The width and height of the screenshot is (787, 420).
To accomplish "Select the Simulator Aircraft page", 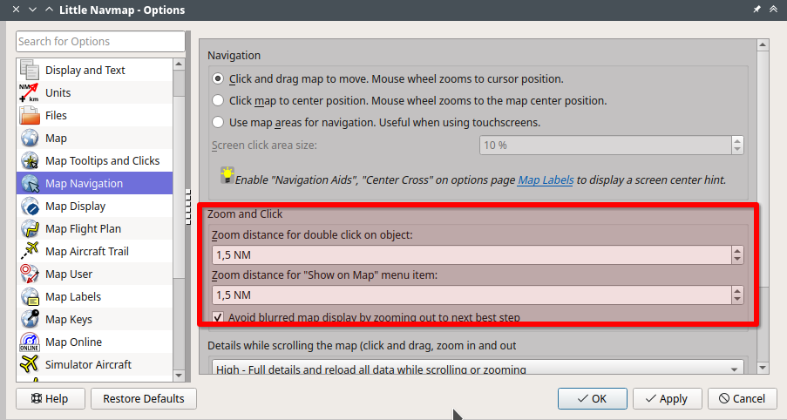I will pos(94,364).
